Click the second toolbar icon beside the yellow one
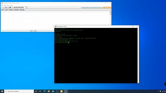This screenshot has width=166, height=93. coord(4,7)
